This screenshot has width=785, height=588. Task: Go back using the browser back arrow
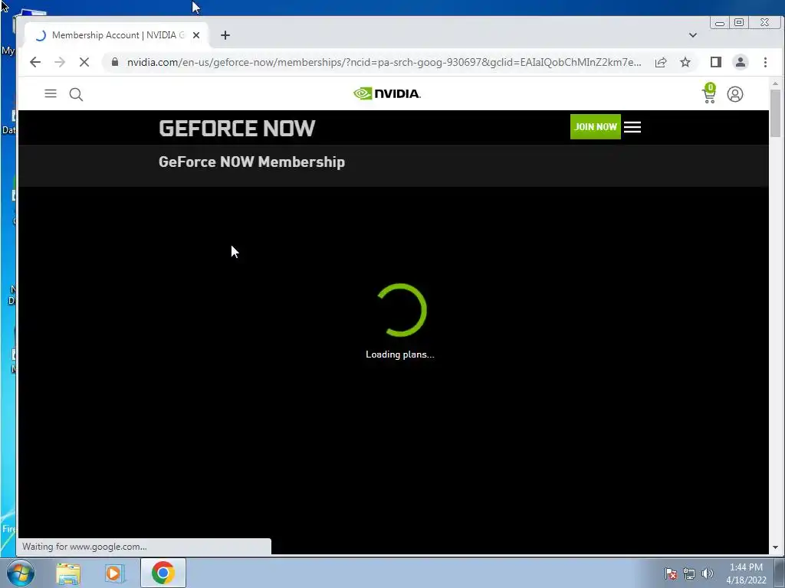[35, 62]
